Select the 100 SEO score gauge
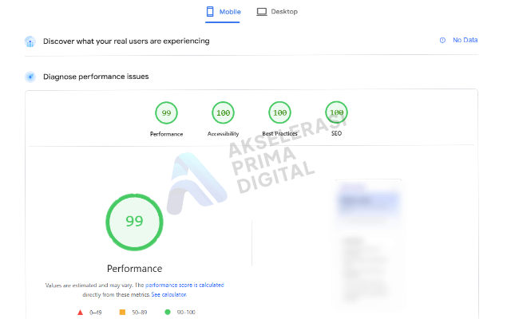This screenshot has width=511, height=319. pyautogui.click(x=336, y=112)
